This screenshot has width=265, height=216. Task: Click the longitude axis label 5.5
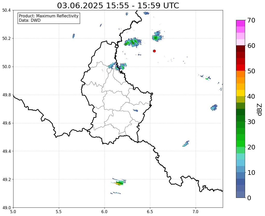click(x=59, y=212)
